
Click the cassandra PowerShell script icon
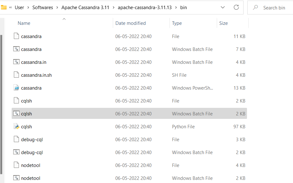[x=16, y=88]
